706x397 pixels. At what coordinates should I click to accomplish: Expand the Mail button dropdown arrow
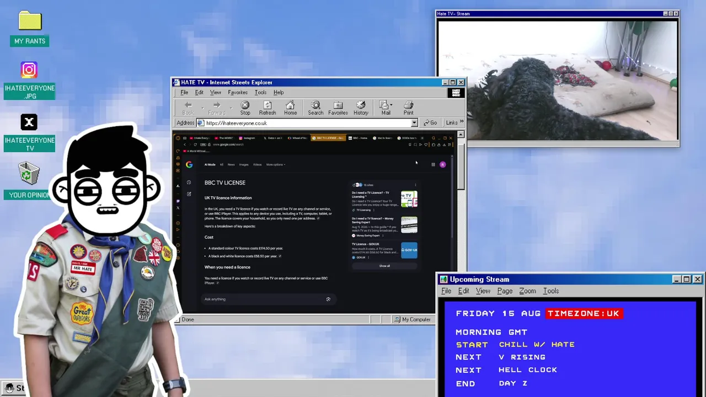pos(391,105)
